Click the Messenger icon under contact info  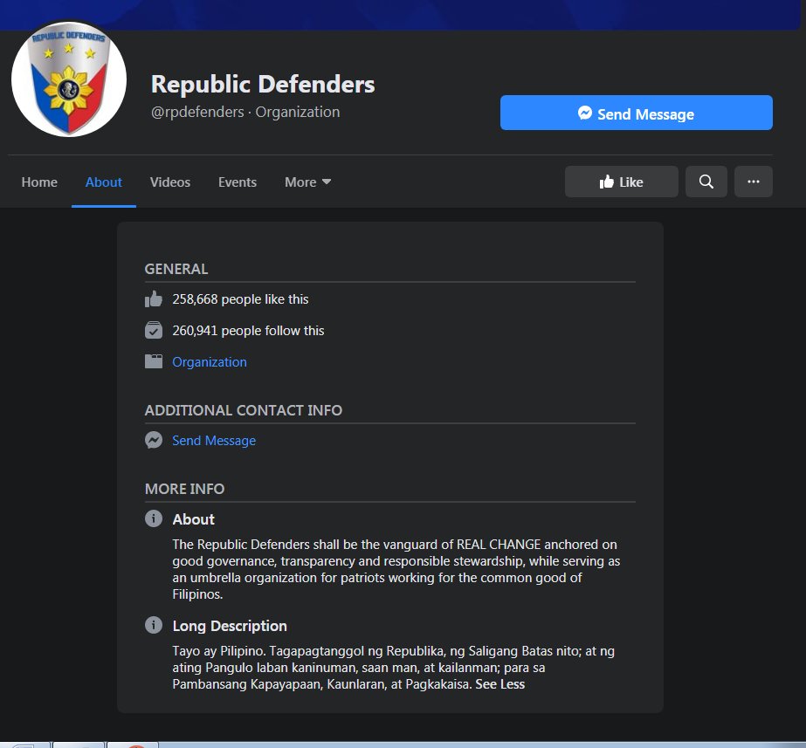pos(153,440)
